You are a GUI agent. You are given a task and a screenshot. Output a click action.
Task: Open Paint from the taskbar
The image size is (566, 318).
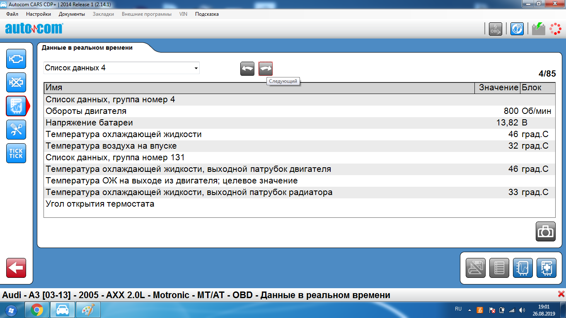[x=88, y=310]
